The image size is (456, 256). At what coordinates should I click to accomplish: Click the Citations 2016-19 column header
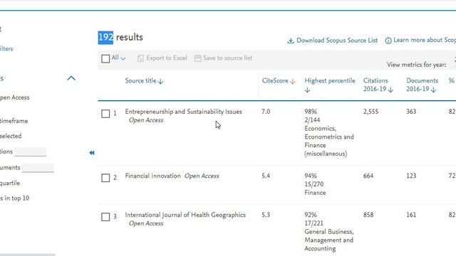pyautogui.click(x=375, y=85)
